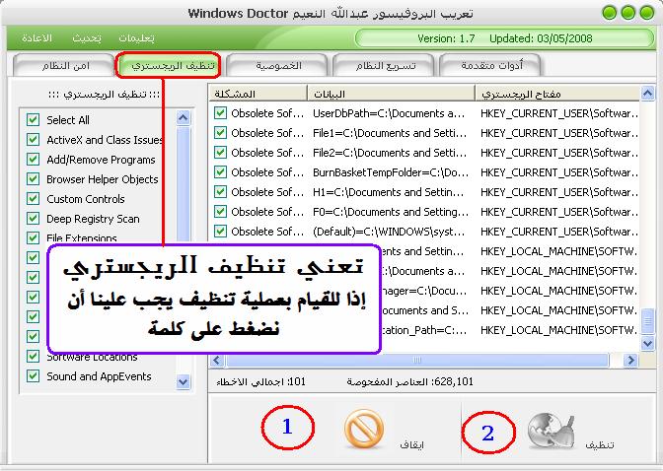Viewport: 663px width, 471px height.
Task: Click the vertical scrollbar thumb in results
Action: (x=647, y=321)
